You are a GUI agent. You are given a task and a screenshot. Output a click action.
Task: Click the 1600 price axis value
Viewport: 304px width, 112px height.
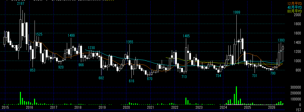pyautogui.click(x=298, y=33)
